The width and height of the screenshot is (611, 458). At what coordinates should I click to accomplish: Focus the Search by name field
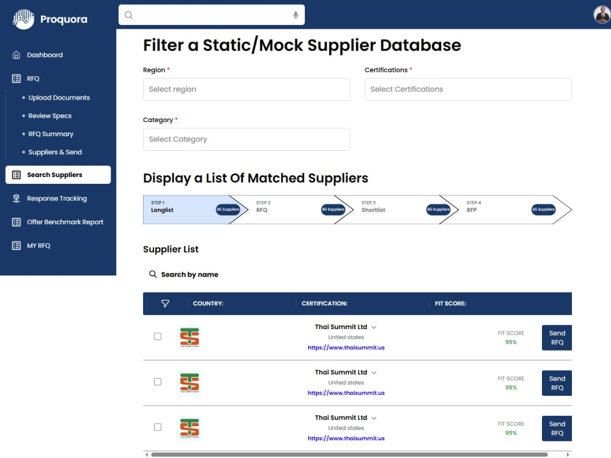click(x=190, y=275)
